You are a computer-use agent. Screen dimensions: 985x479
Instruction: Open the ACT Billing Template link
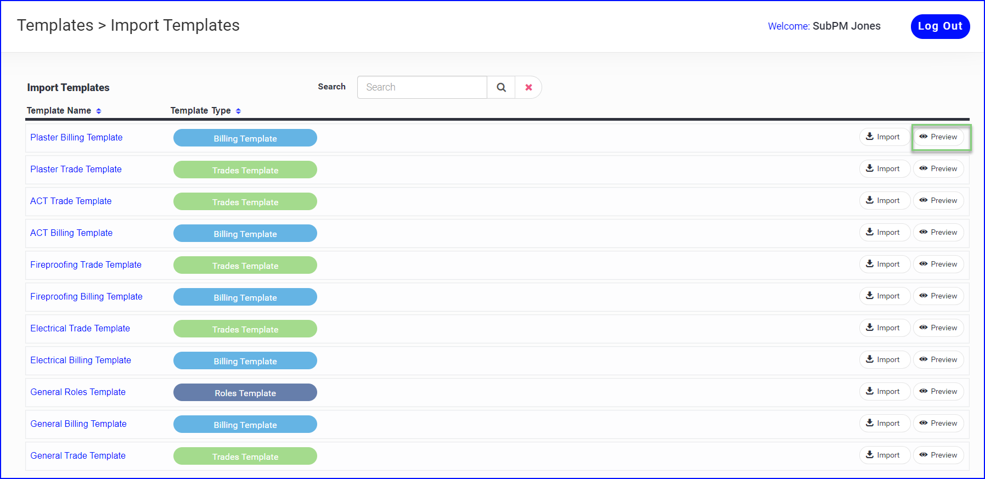71,233
